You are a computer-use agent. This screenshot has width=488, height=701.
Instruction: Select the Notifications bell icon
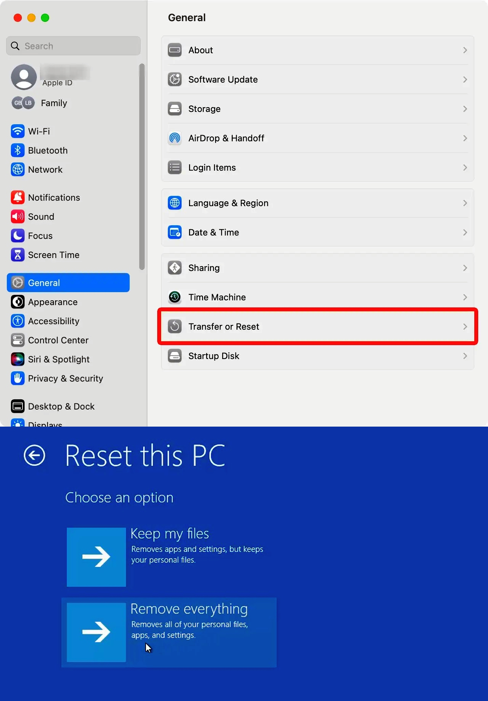tap(18, 197)
